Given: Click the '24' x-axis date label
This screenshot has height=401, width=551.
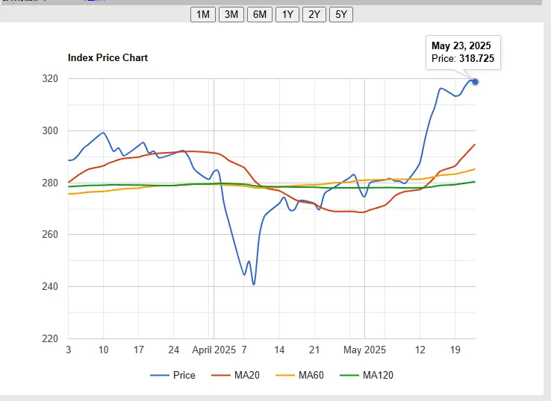Looking at the screenshot, I should (x=174, y=350).
